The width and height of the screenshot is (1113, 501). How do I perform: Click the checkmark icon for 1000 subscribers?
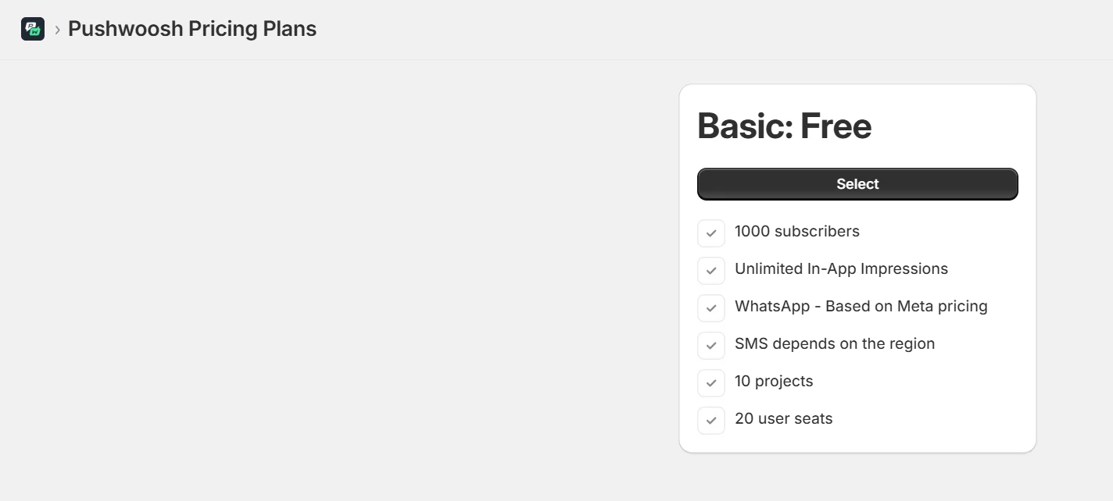pyautogui.click(x=711, y=233)
